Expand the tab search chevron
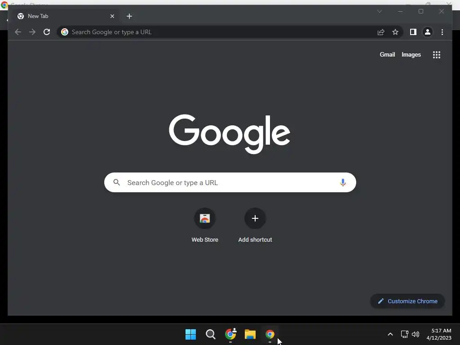The image size is (460, 345). (379, 11)
